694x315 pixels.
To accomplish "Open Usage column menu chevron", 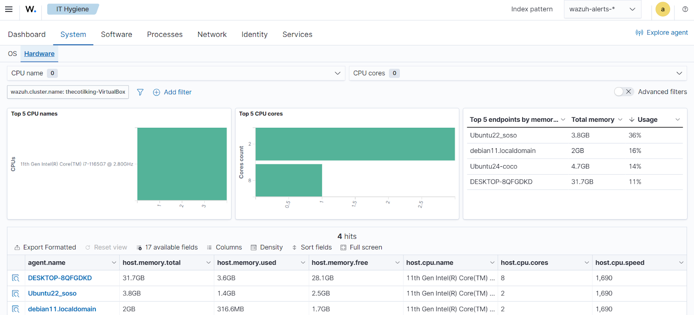I will [x=678, y=120].
